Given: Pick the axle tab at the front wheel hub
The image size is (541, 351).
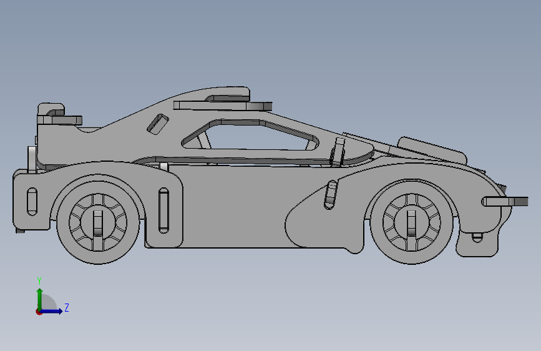Looking at the screenshot, I should point(411,223).
